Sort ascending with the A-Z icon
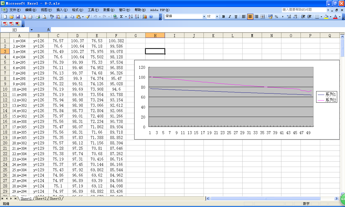 130,17
